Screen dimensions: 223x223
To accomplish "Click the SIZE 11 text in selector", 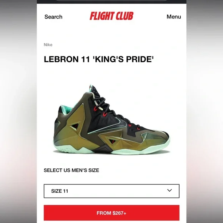I will tap(60, 191).
